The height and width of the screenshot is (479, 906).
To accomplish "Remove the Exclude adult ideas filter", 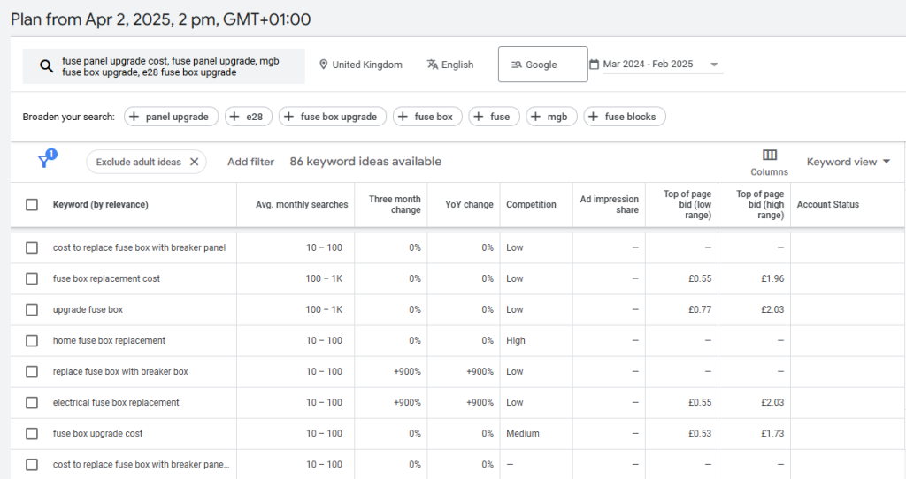I will click(194, 162).
